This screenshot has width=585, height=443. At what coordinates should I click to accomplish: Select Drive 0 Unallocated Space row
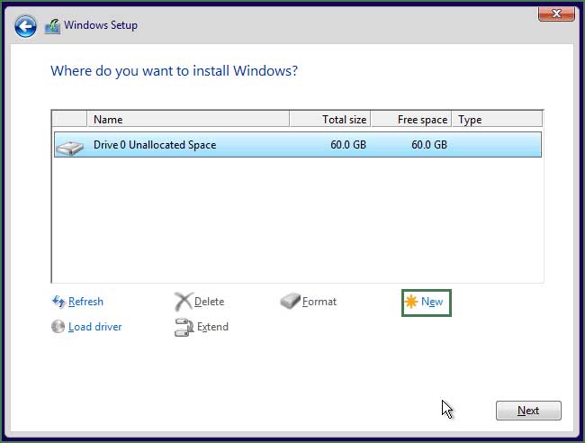(x=297, y=144)
